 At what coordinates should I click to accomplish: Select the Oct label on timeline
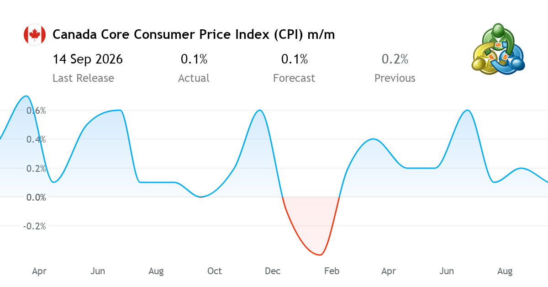tap(215, 271)
